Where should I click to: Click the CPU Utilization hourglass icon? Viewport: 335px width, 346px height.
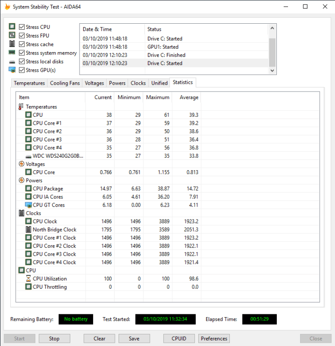[x=28, y=279]
